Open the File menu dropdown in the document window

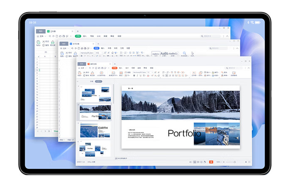click(64, 49)
